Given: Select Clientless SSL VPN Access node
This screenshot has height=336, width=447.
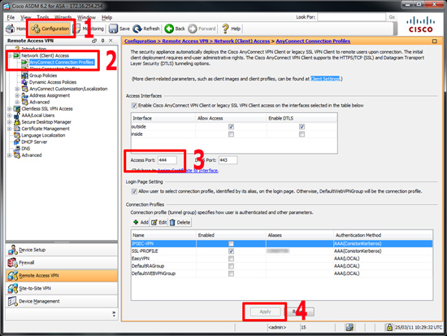Looking at the screenshot, I should [47, 109].
